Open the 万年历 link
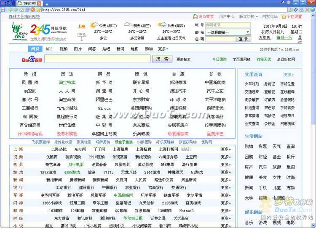This screenshot has height=228, width=316. click(265, 37)
